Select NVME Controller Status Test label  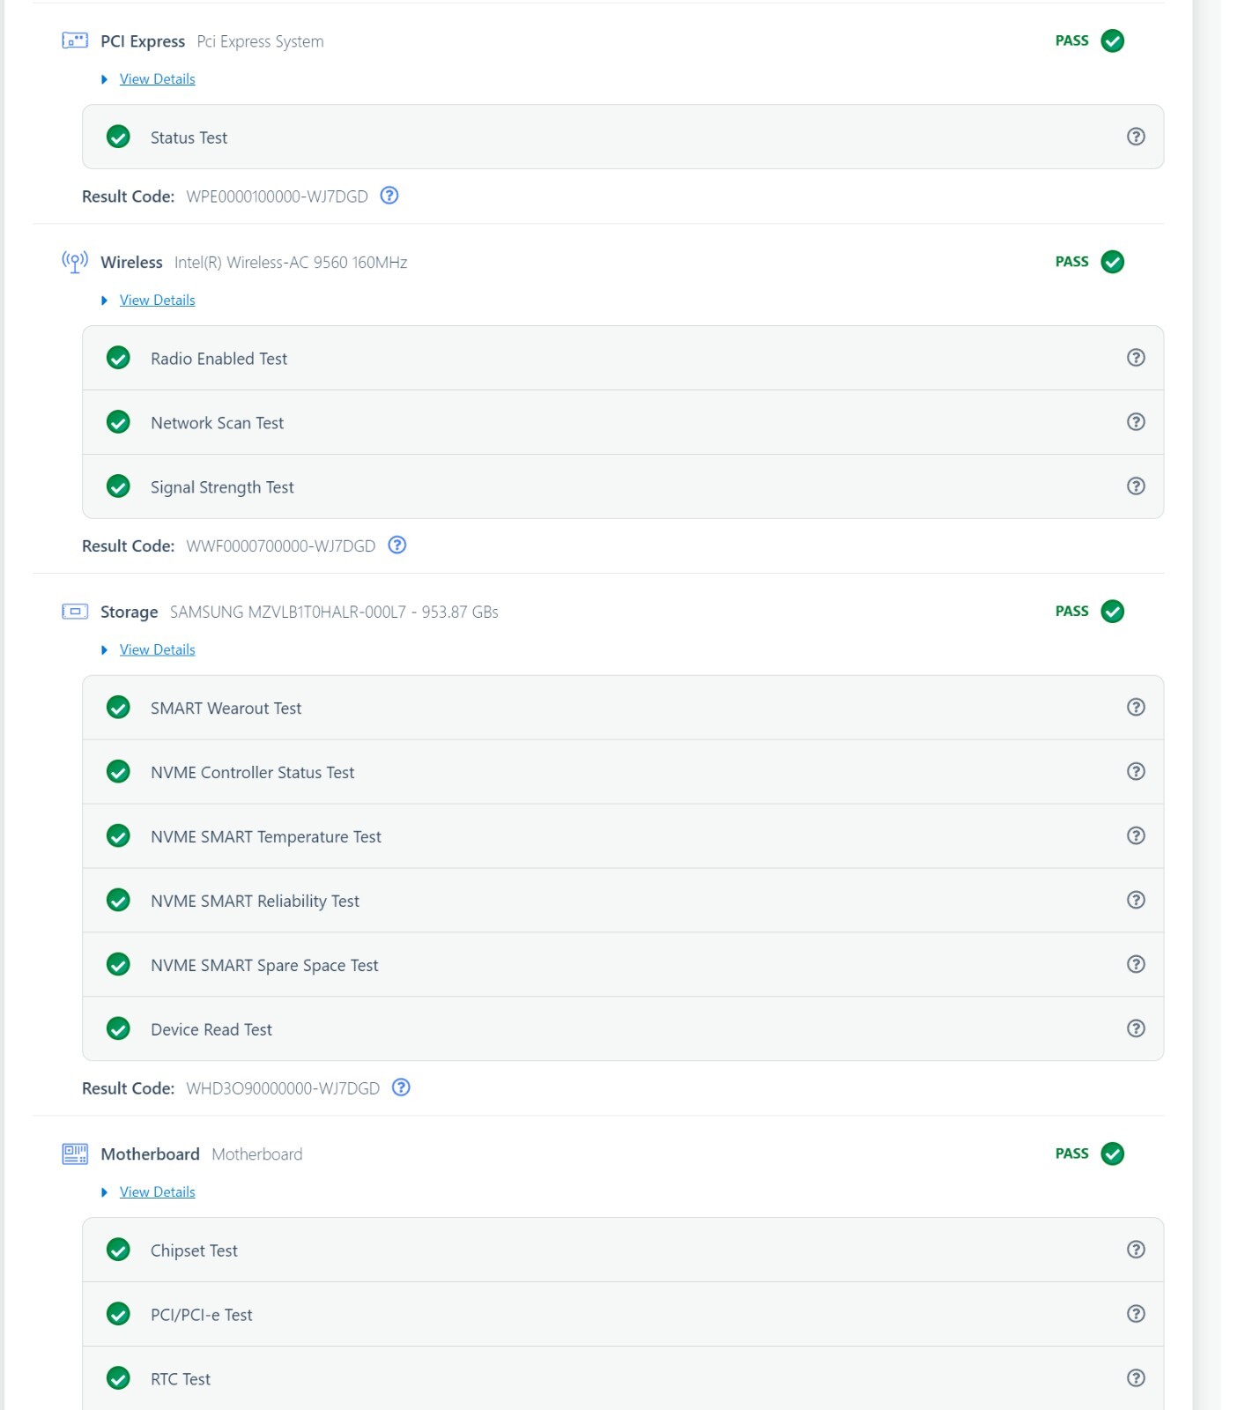(x=252, y=773)
